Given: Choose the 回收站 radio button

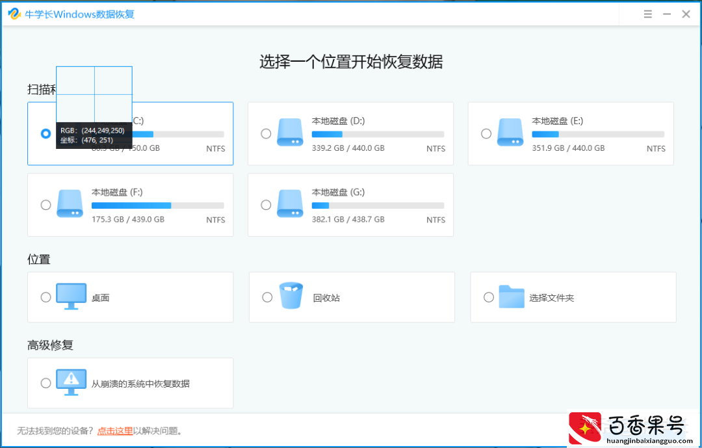Looking at the screenshot, I should (x=267, y=297).
